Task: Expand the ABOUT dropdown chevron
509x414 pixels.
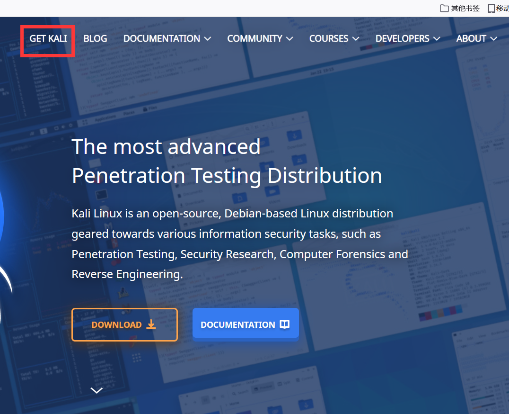Action: pyautogui.click(x=494, y=39)
